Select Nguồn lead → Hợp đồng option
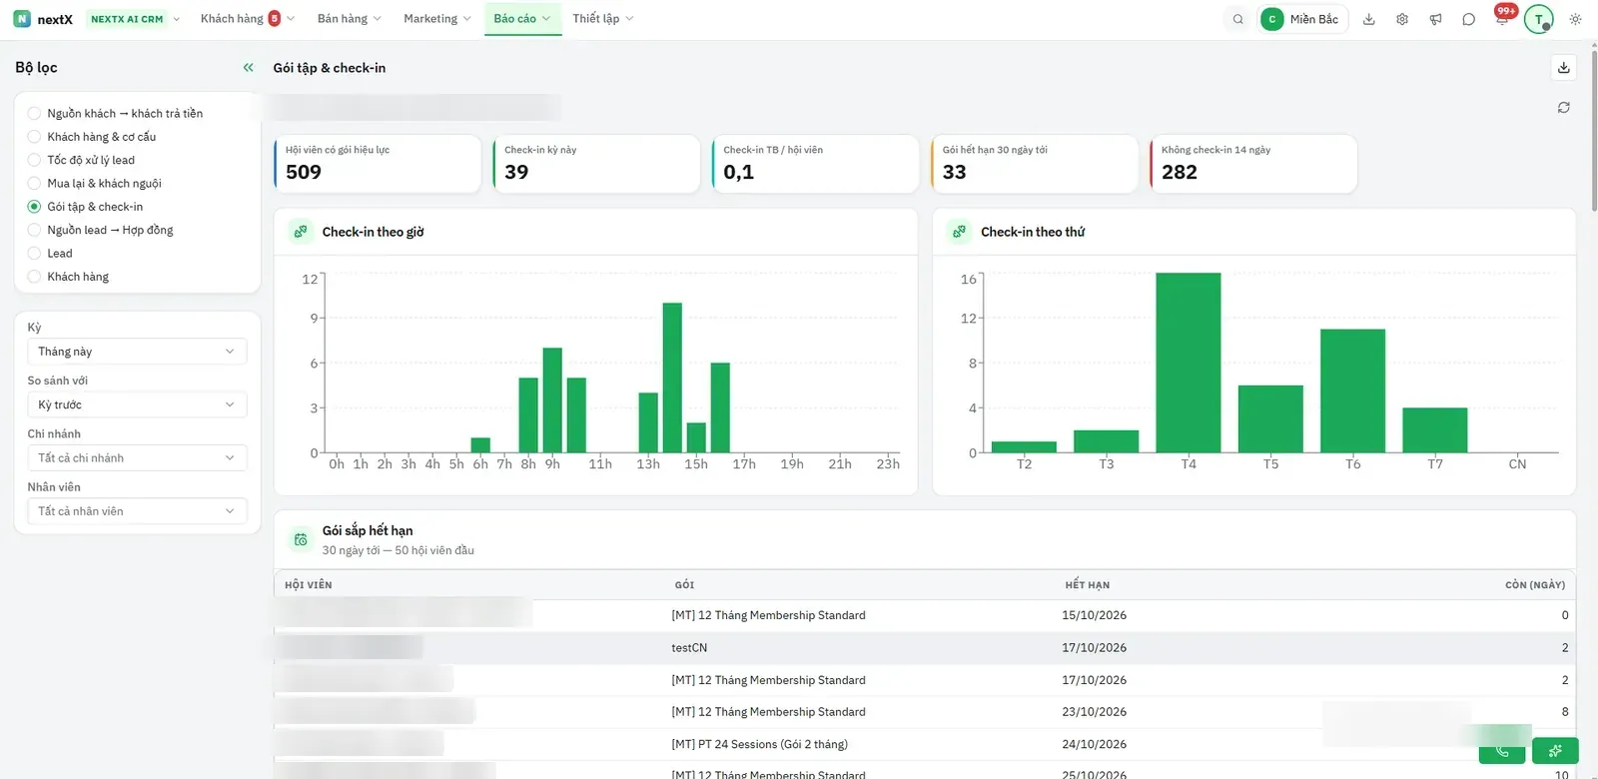 pyautogui.click(x=101, y=230)
